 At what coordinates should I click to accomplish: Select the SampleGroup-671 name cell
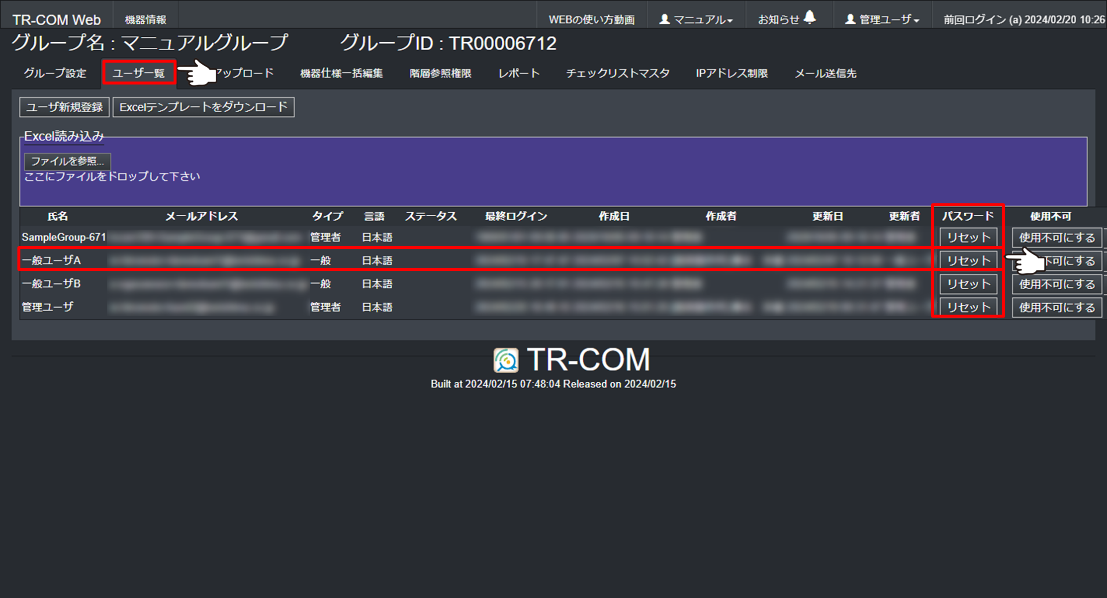pyautogui.click(x=64, y=237)
